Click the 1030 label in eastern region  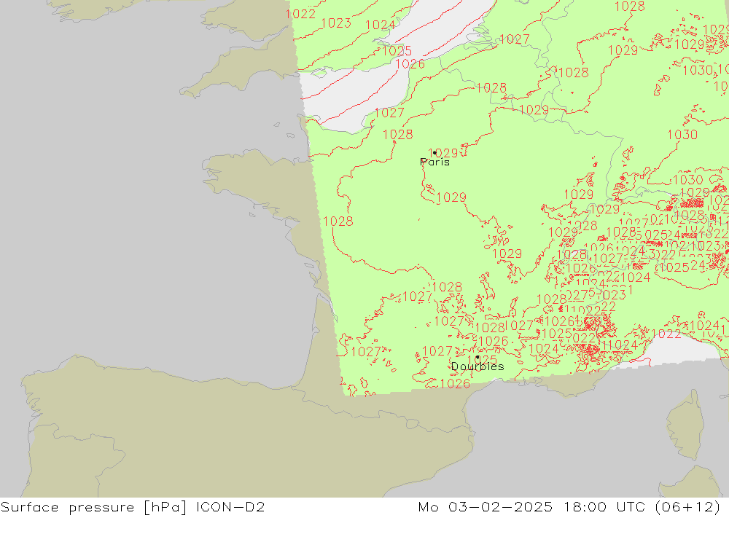(x=682, y=135)
